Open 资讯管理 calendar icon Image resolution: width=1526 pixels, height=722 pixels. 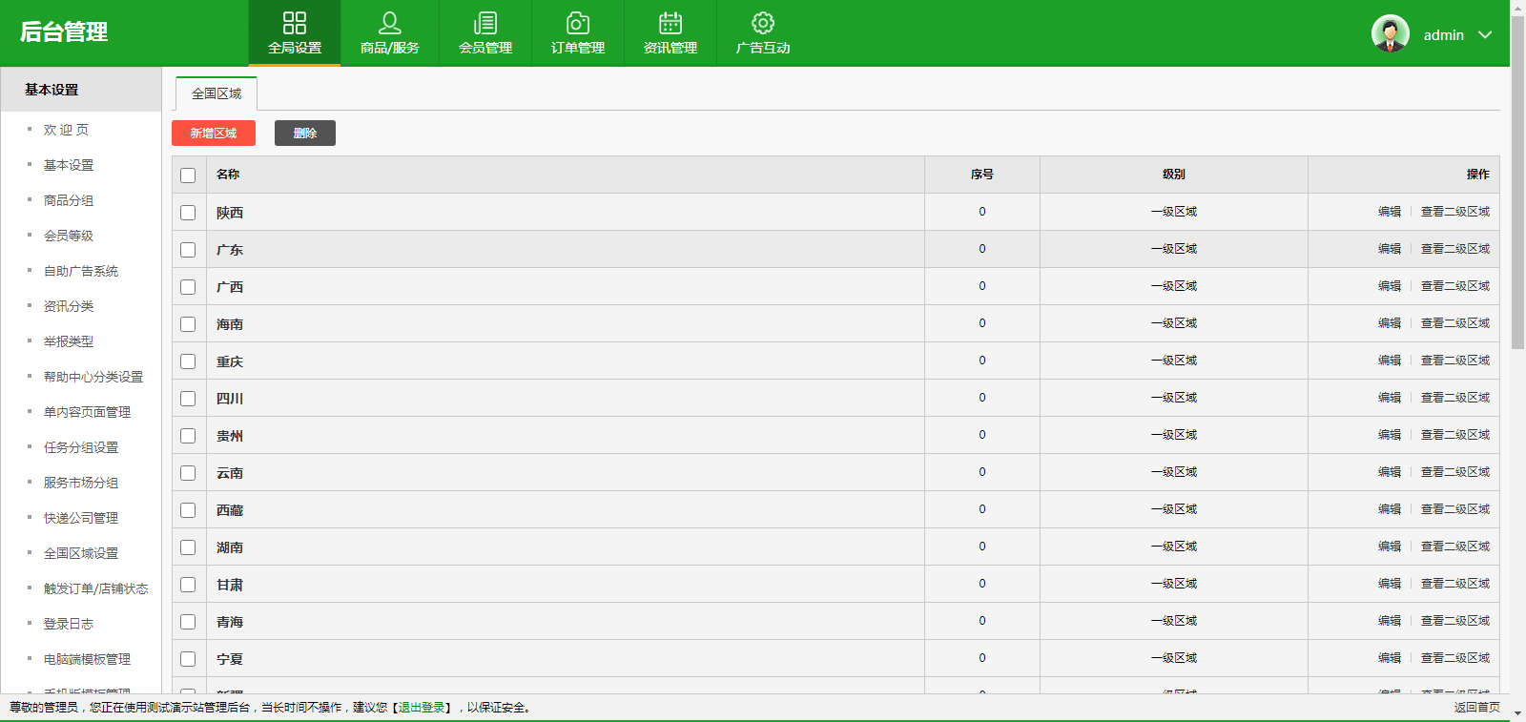point(670,23)
